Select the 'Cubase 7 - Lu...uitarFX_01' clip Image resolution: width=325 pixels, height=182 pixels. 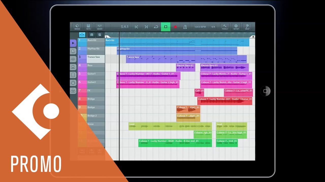[238, 93]
